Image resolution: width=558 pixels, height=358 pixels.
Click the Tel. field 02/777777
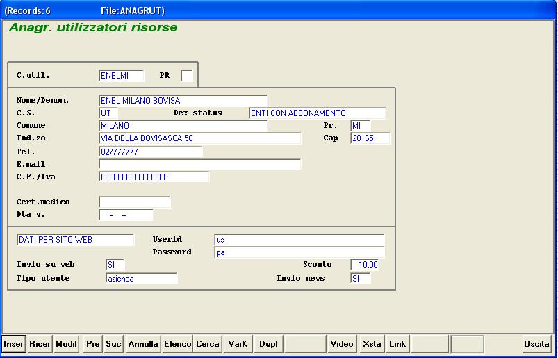pos(150,152)
